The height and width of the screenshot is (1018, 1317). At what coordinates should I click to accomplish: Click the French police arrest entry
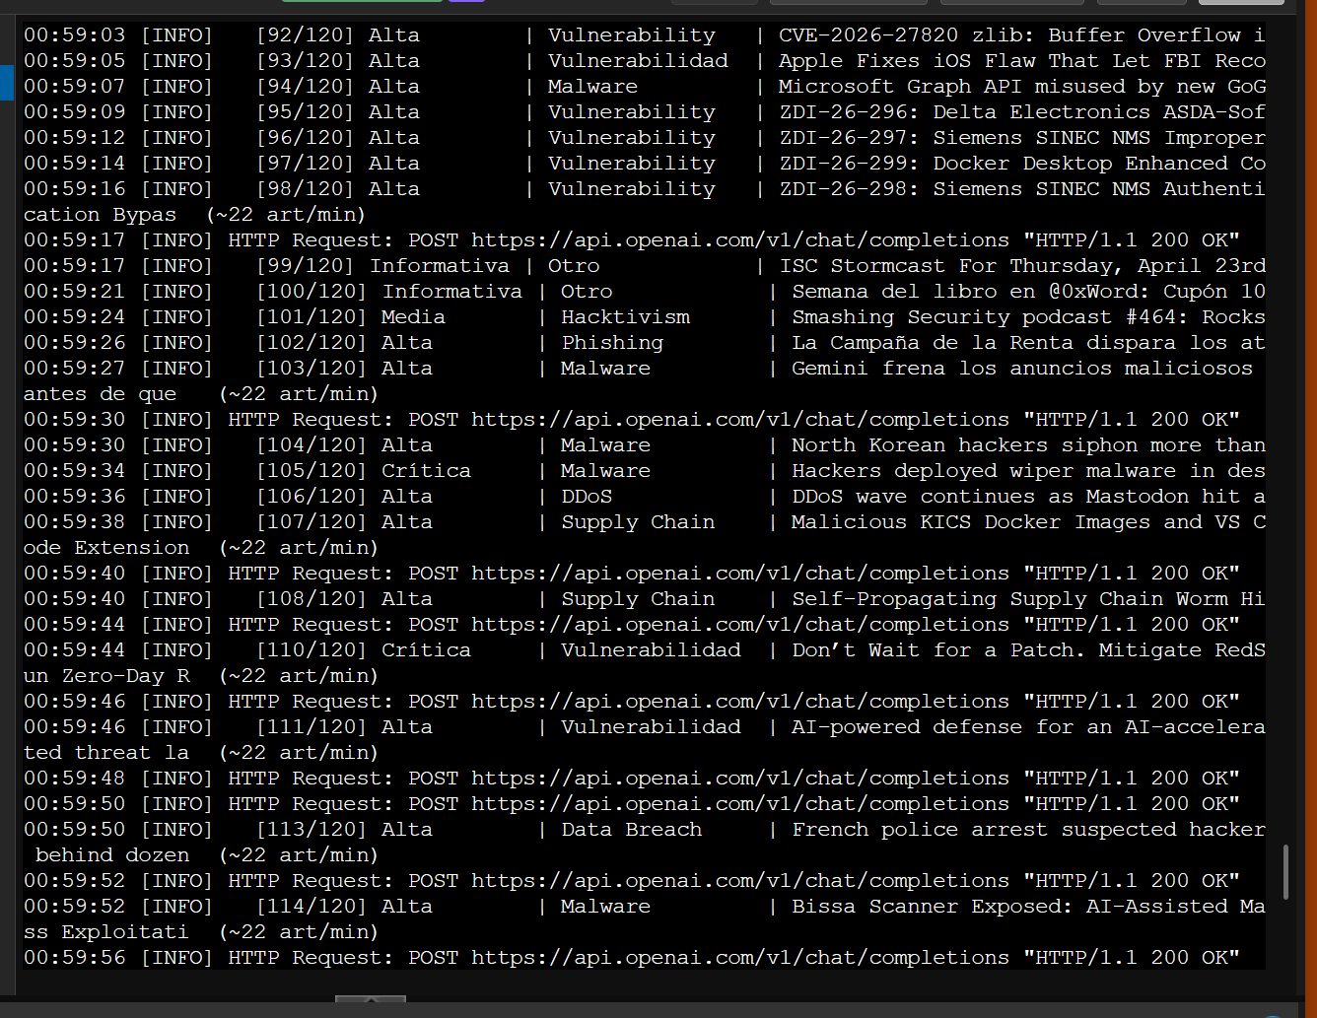[1027, 830]
